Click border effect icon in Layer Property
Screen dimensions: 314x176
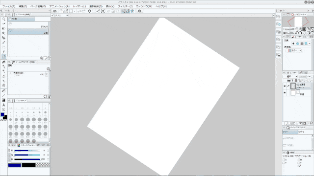point(293,44)
